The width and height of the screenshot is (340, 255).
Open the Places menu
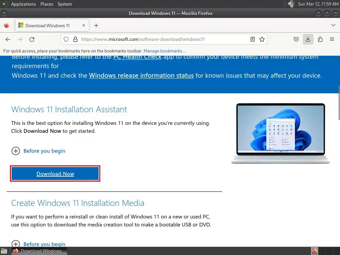[46, 4]
